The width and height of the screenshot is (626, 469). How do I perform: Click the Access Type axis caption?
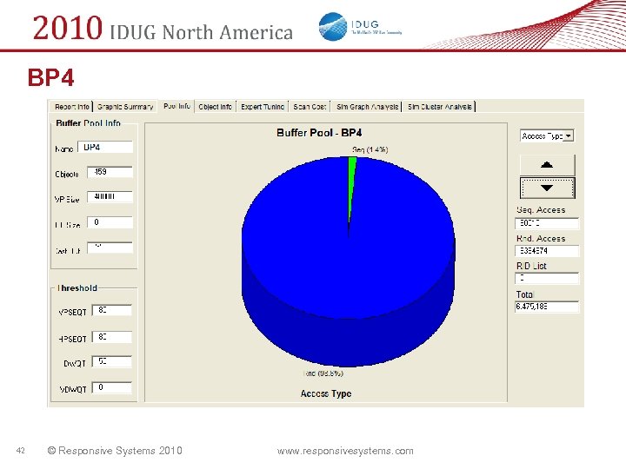click(x=326, y=393)
